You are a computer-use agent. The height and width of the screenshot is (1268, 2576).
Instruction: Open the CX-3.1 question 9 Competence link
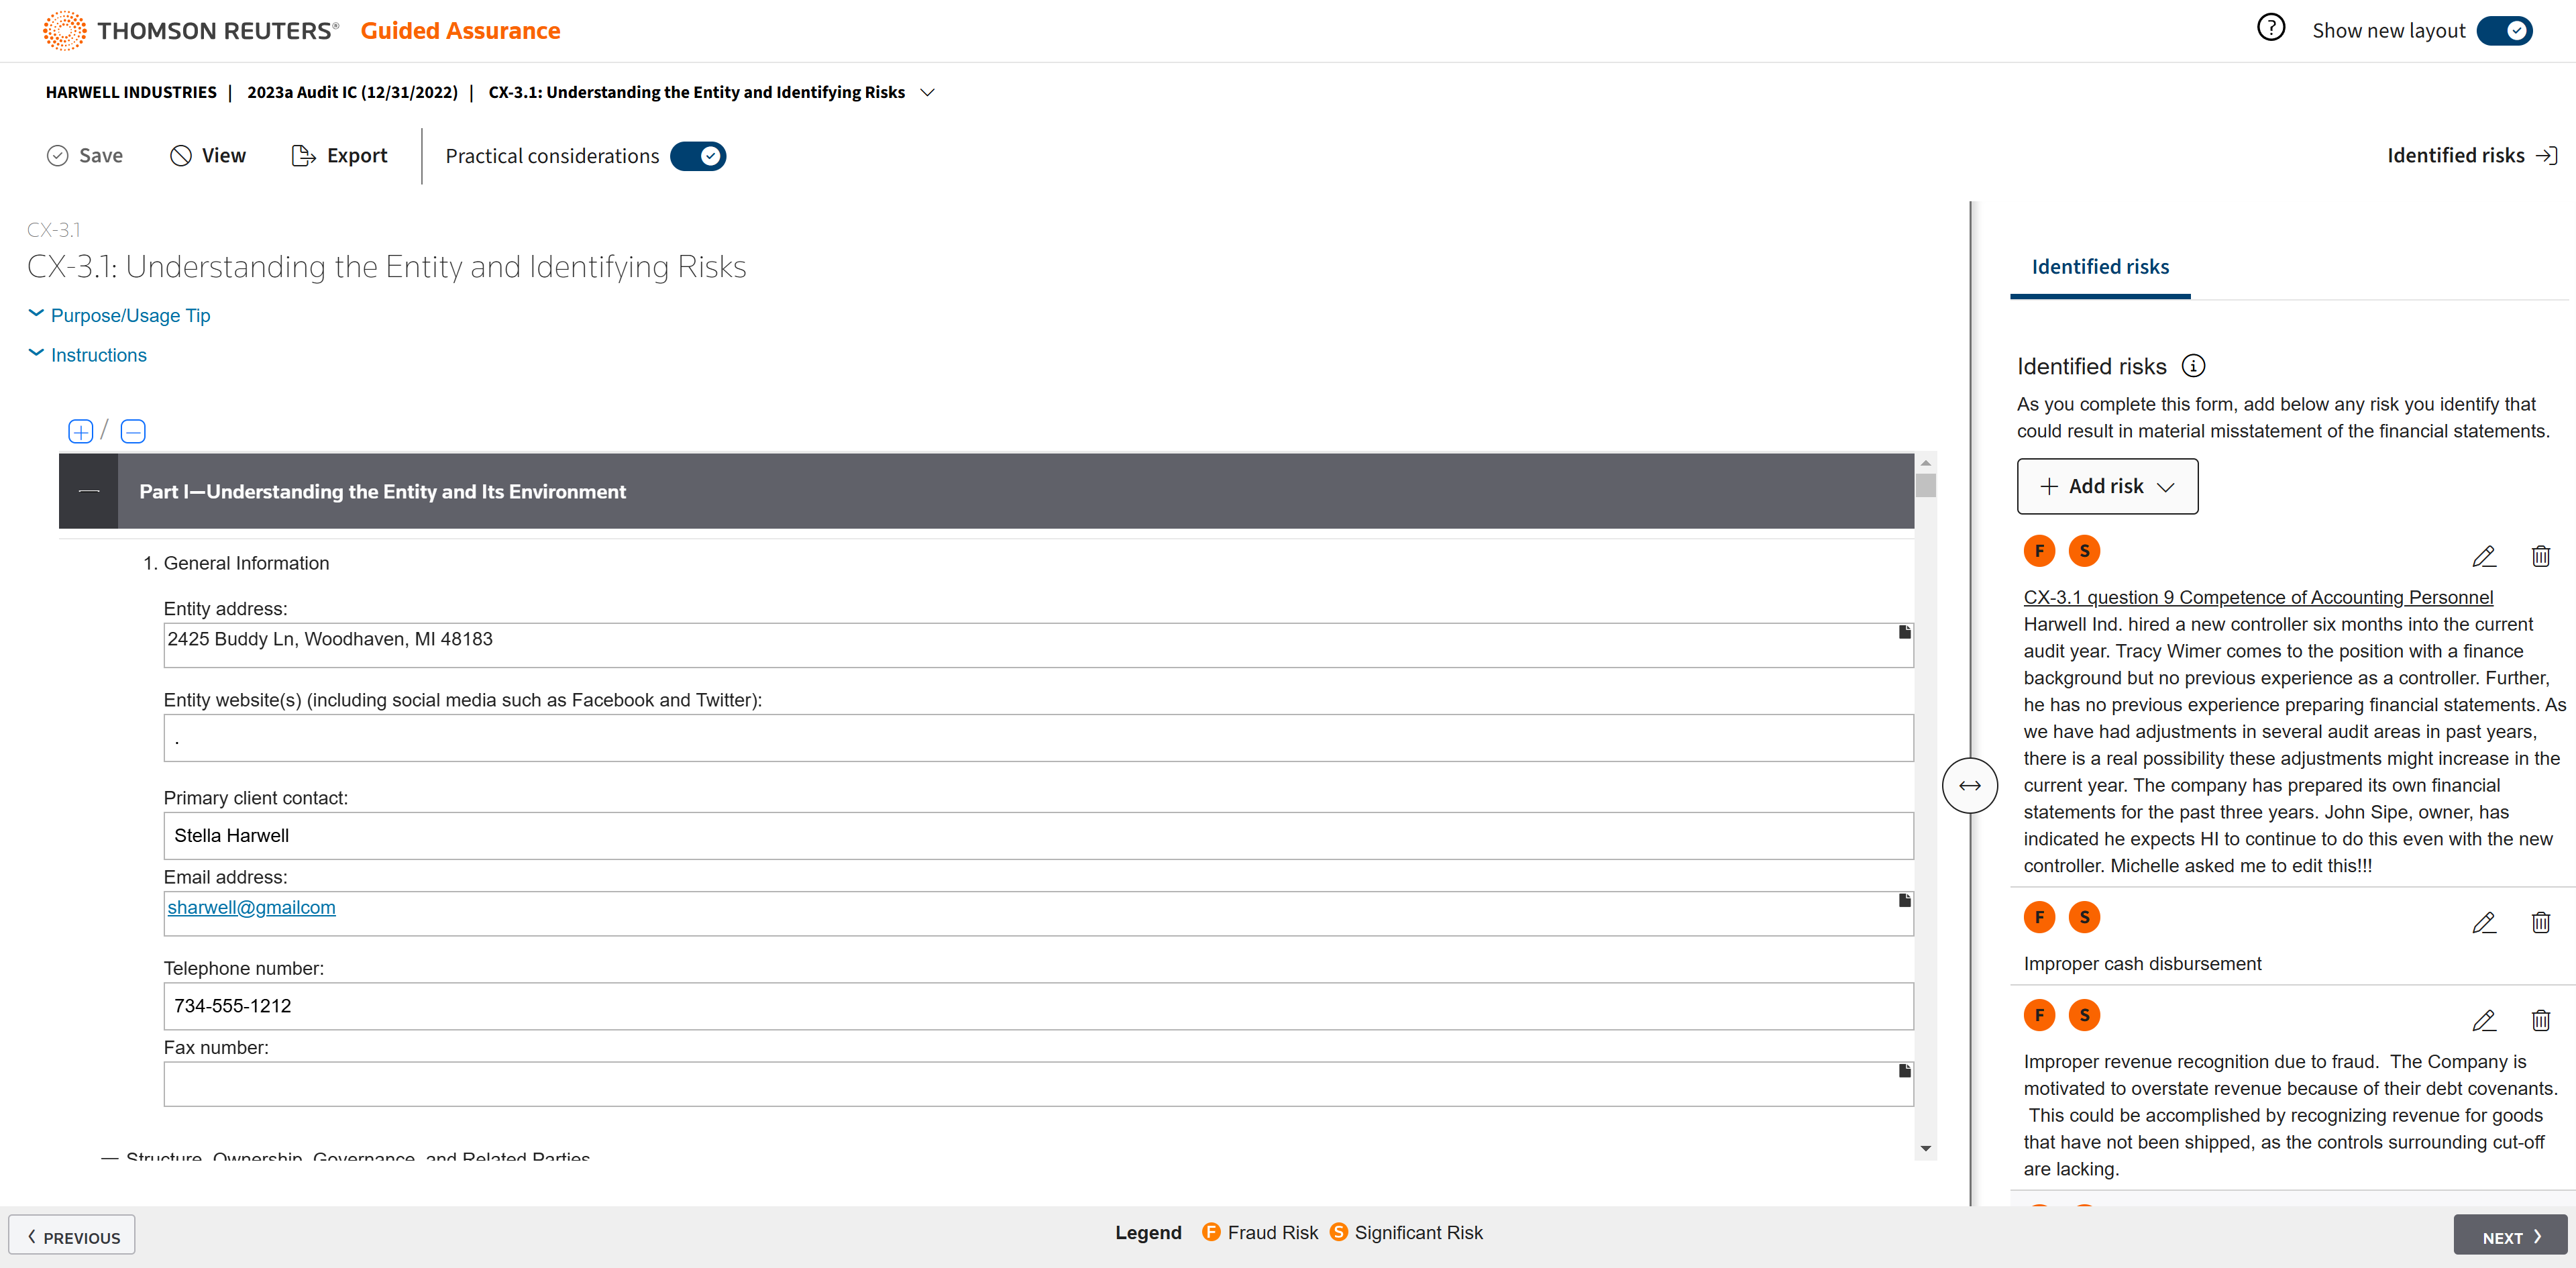point(2257,597)
